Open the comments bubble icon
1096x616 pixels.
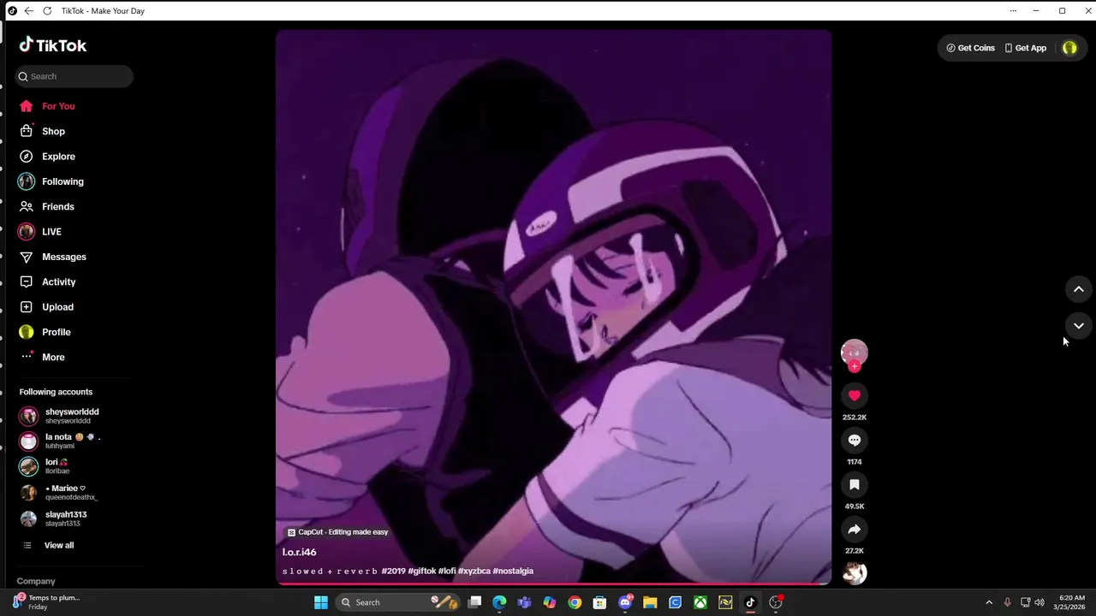tap(855, 440)
